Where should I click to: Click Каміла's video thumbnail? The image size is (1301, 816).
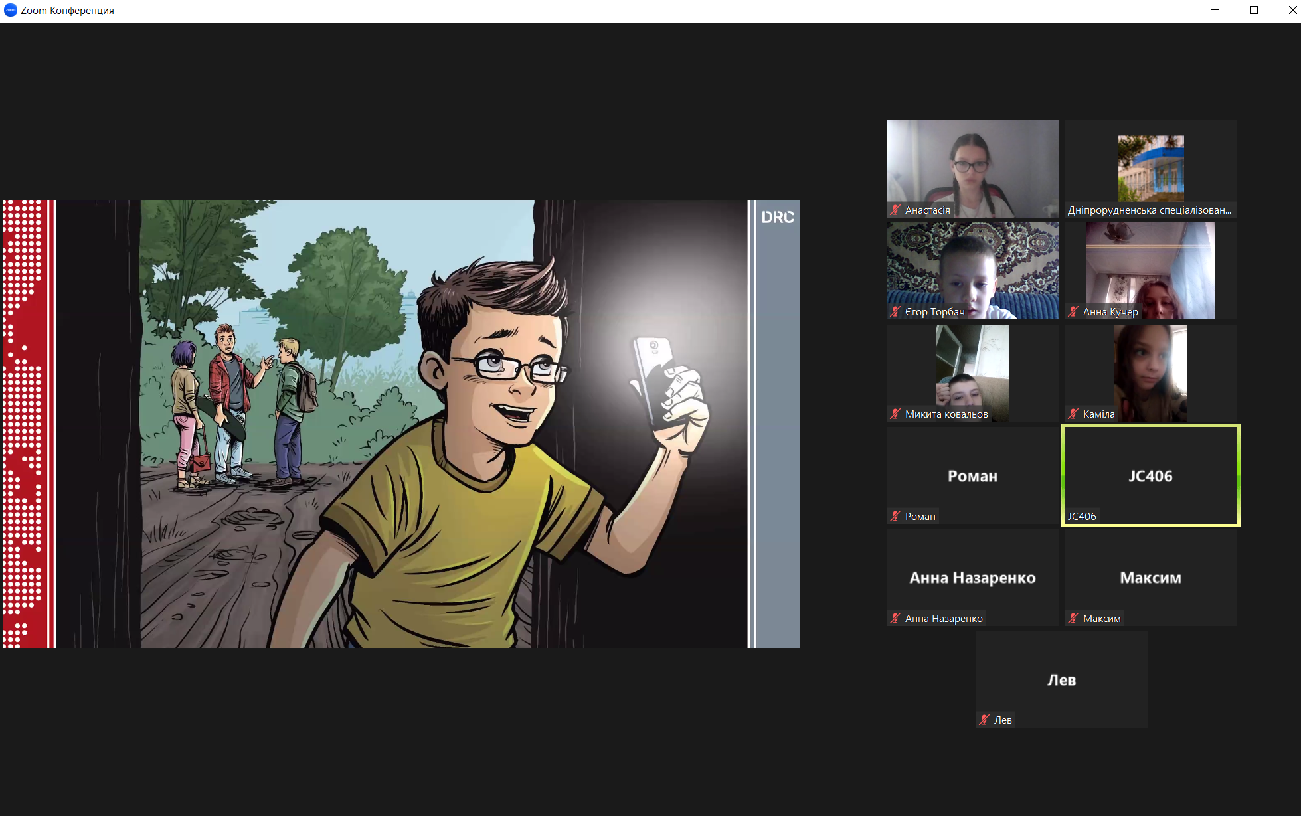pyautogui.click(x=1150, y=372)
